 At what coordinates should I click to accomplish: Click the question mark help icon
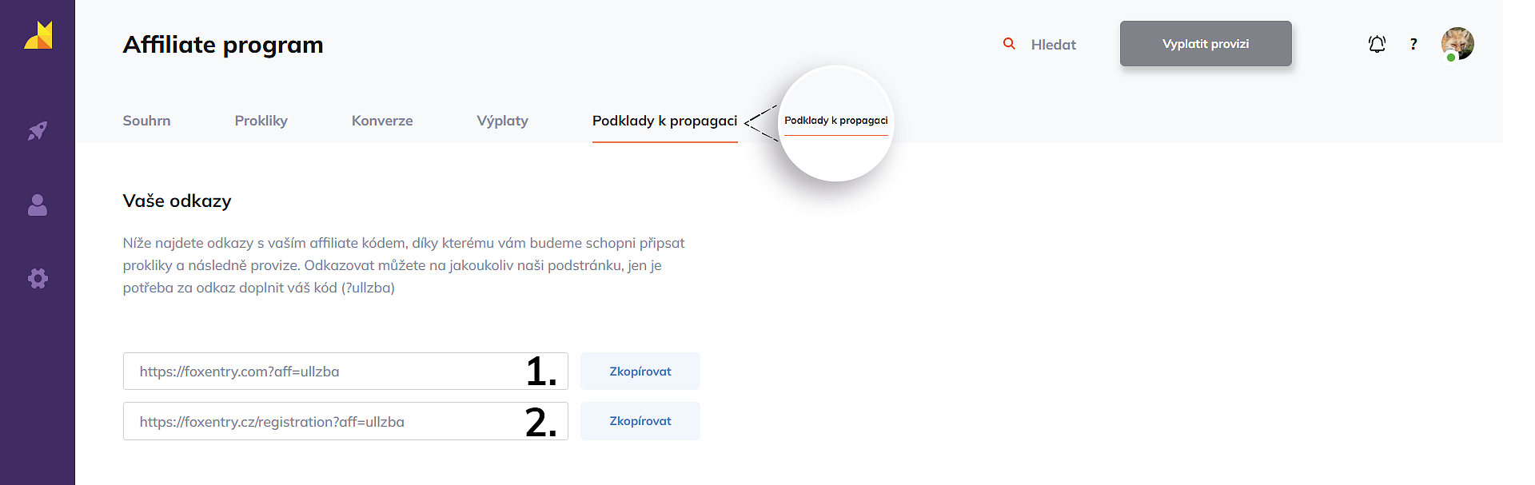(1413, 44)
